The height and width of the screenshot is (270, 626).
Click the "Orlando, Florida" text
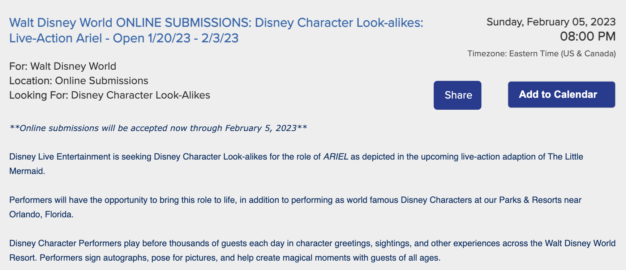pyautogui.click(x=41, y=214)
